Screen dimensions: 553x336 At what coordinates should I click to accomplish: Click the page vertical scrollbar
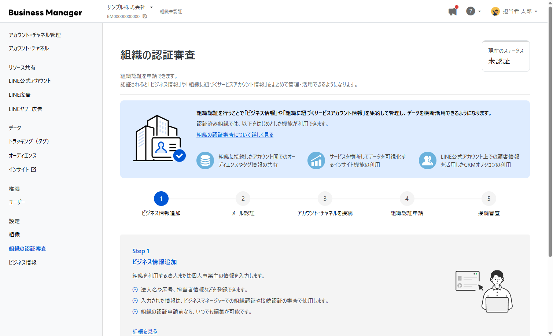(550, 132)
